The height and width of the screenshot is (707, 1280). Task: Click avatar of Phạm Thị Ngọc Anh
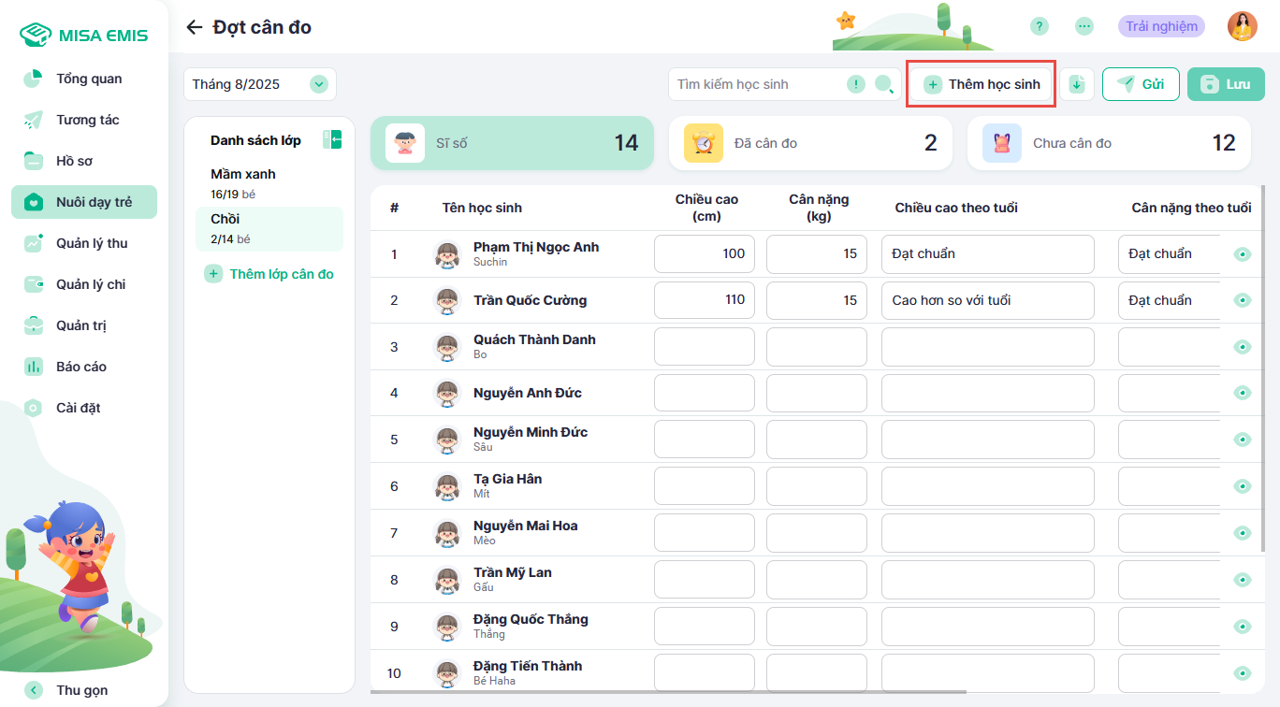pos(448,254)
